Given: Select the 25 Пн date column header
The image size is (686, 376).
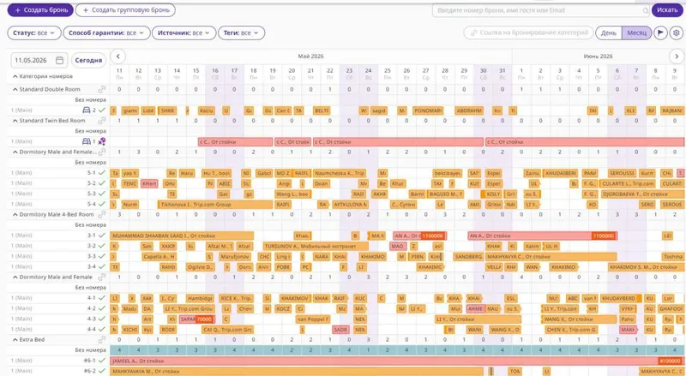Looking at the screenshot, I should 388,74.
